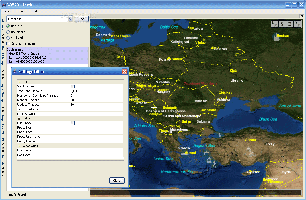Switch to the Layer Manager side tab

click(3, 93)
